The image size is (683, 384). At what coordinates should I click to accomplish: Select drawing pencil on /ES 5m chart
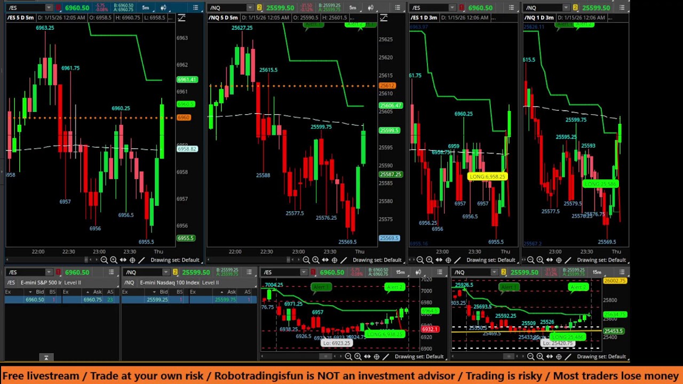click(141, 260)
